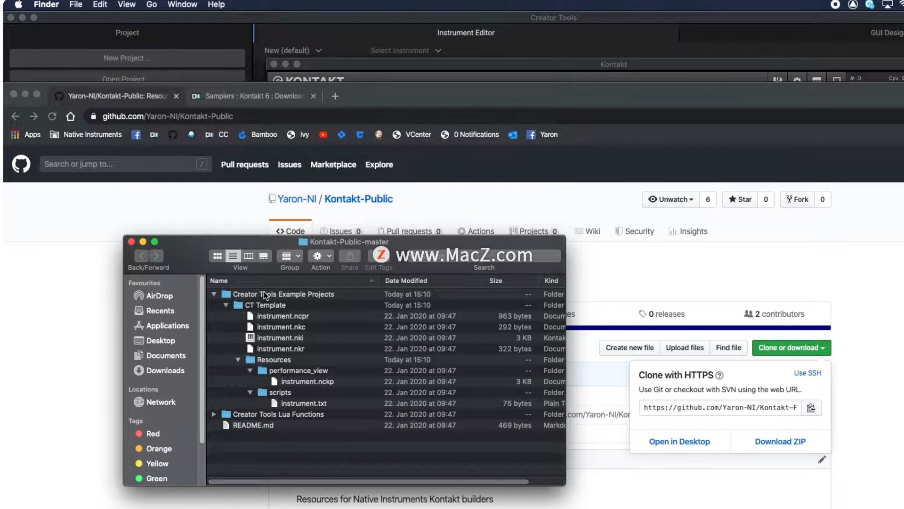Open the Finder Group dropdown
904x509 pixels.
290,256
